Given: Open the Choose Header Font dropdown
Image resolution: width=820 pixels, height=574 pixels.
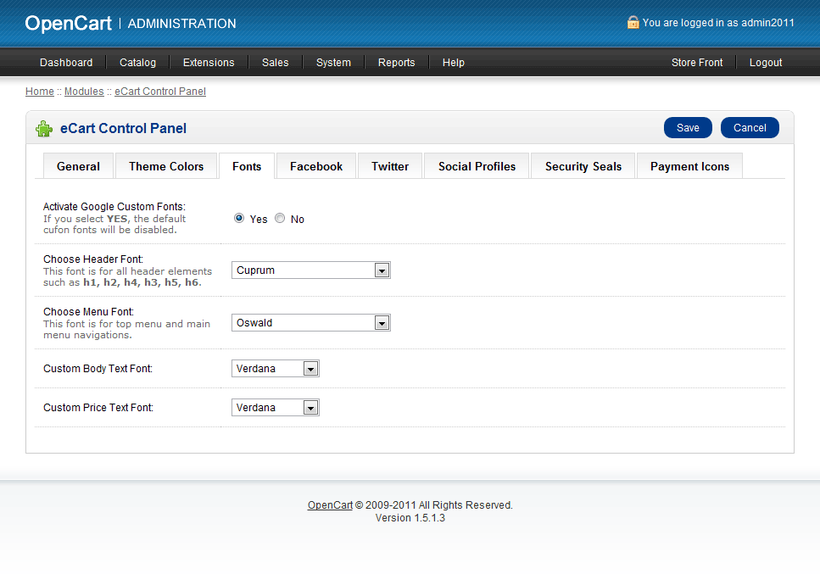Looking at the screenshot, I should (310, 270).
